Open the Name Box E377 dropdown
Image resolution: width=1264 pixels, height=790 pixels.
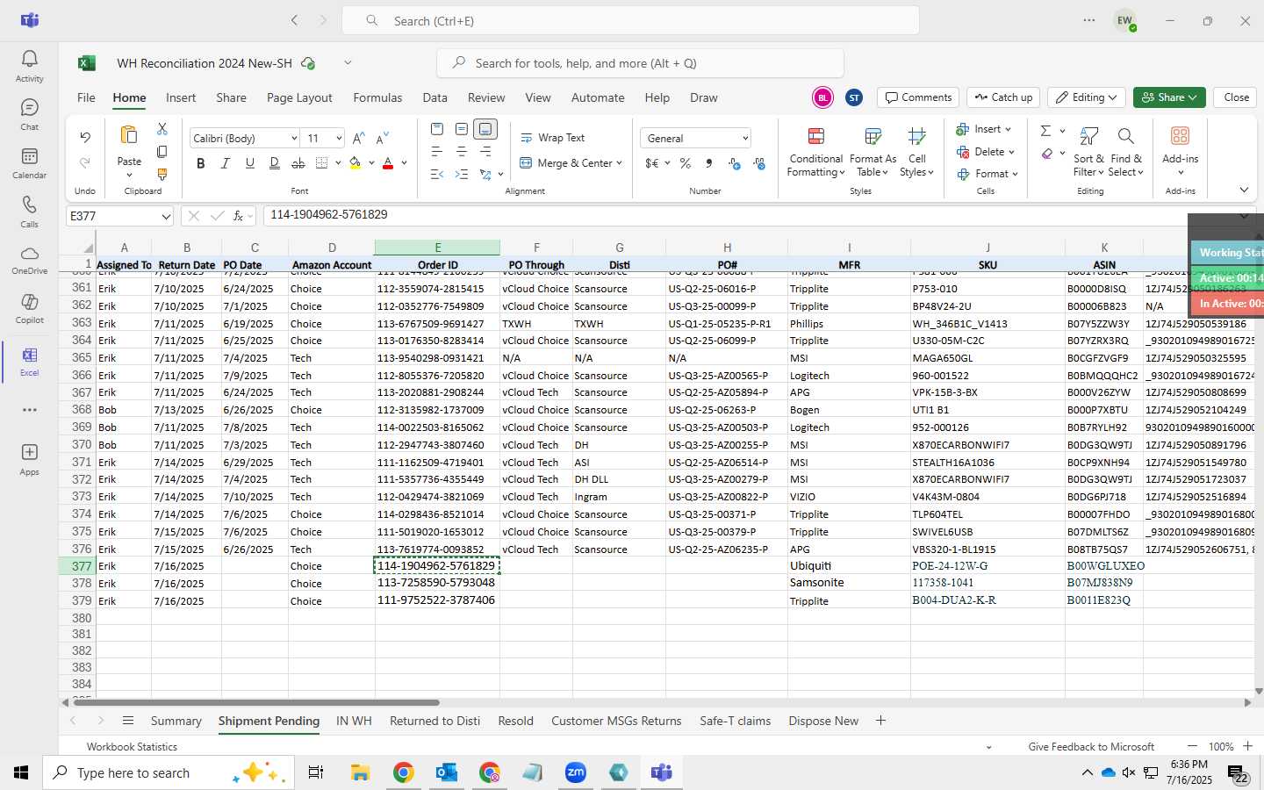tap(166, 216)
